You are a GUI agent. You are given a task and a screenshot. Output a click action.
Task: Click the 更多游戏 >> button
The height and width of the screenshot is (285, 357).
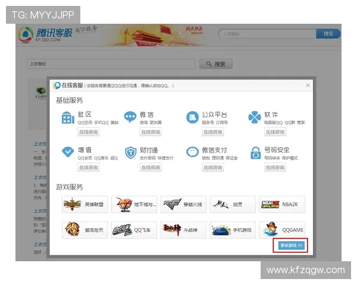292,245
